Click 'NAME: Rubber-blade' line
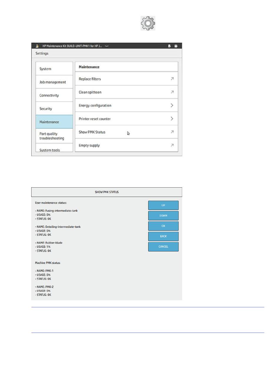Image resolution: width=280 pixels, height=382 pixels. coord(49,243)
